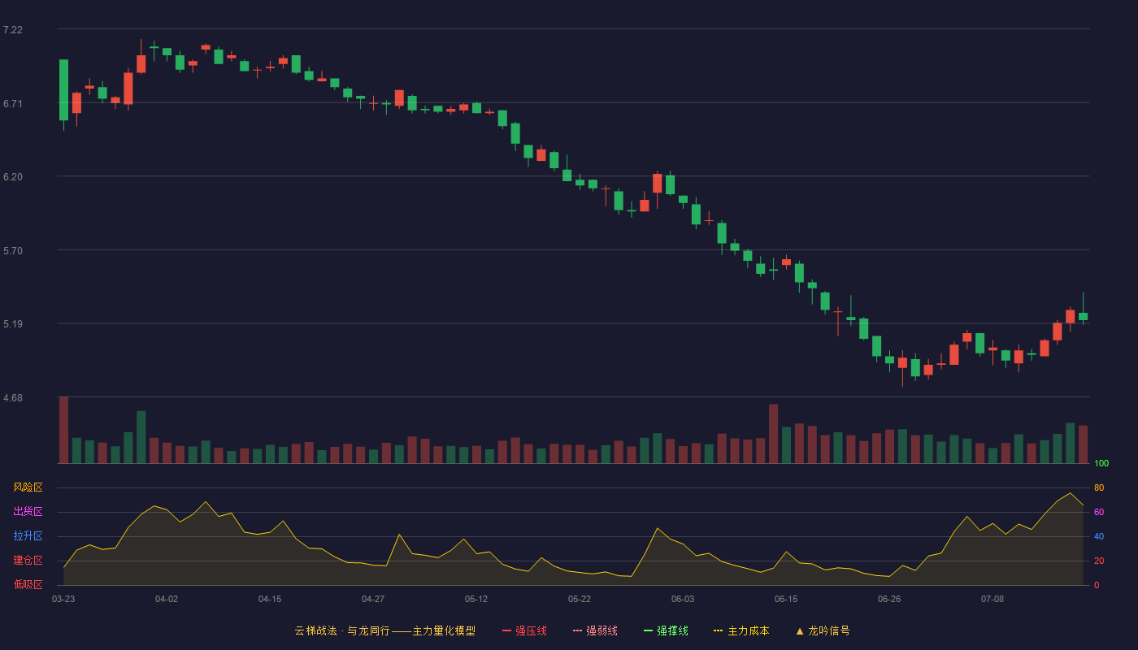
Task: Pick the 06-15 date label
Action: (x=786, y=599)
